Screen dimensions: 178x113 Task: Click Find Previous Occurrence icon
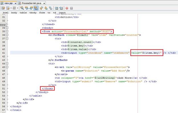27,8
